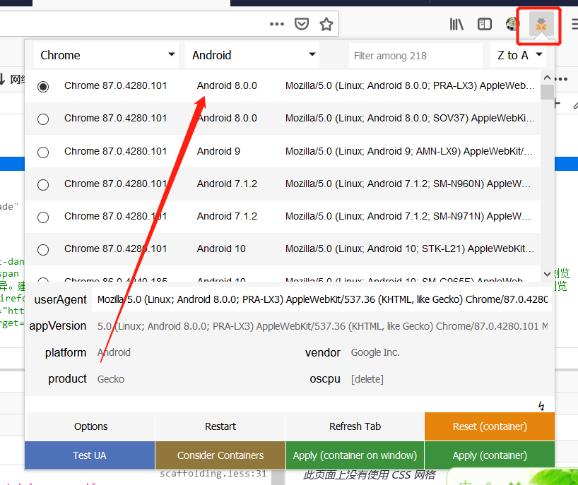This screenshot has width=578, height=485.
Task: Open the Android OS dropdown
Action: 252,55
